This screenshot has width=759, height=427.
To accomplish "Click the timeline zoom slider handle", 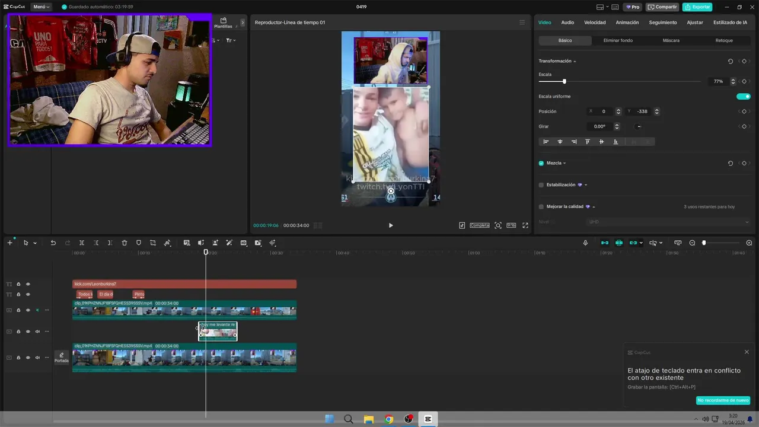I will point(704,243).
